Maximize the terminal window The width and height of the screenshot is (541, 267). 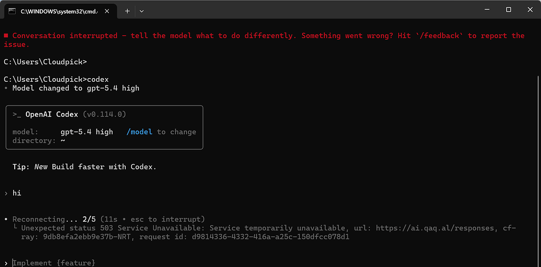point(508,9)
